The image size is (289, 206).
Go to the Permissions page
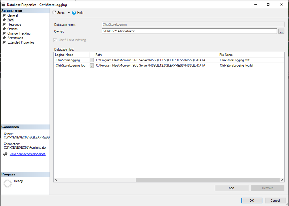pyautogui.click(x=15, y=38)
